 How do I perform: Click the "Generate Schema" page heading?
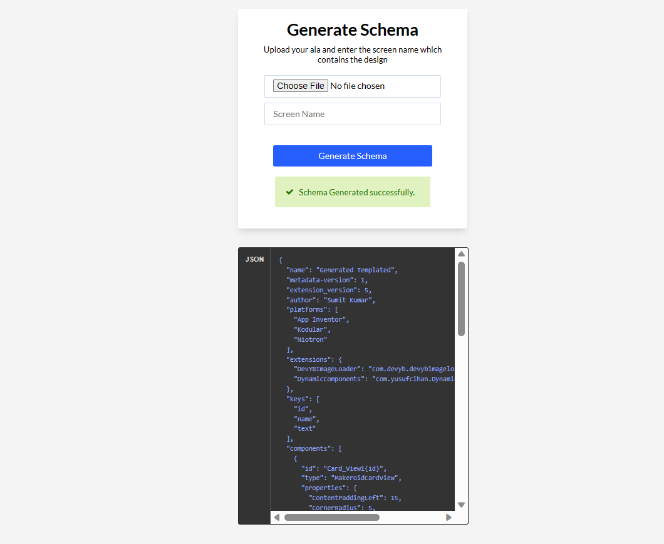pos(352,30)
